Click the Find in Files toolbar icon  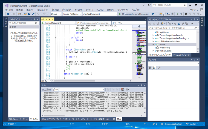click(x=160, y=14)
